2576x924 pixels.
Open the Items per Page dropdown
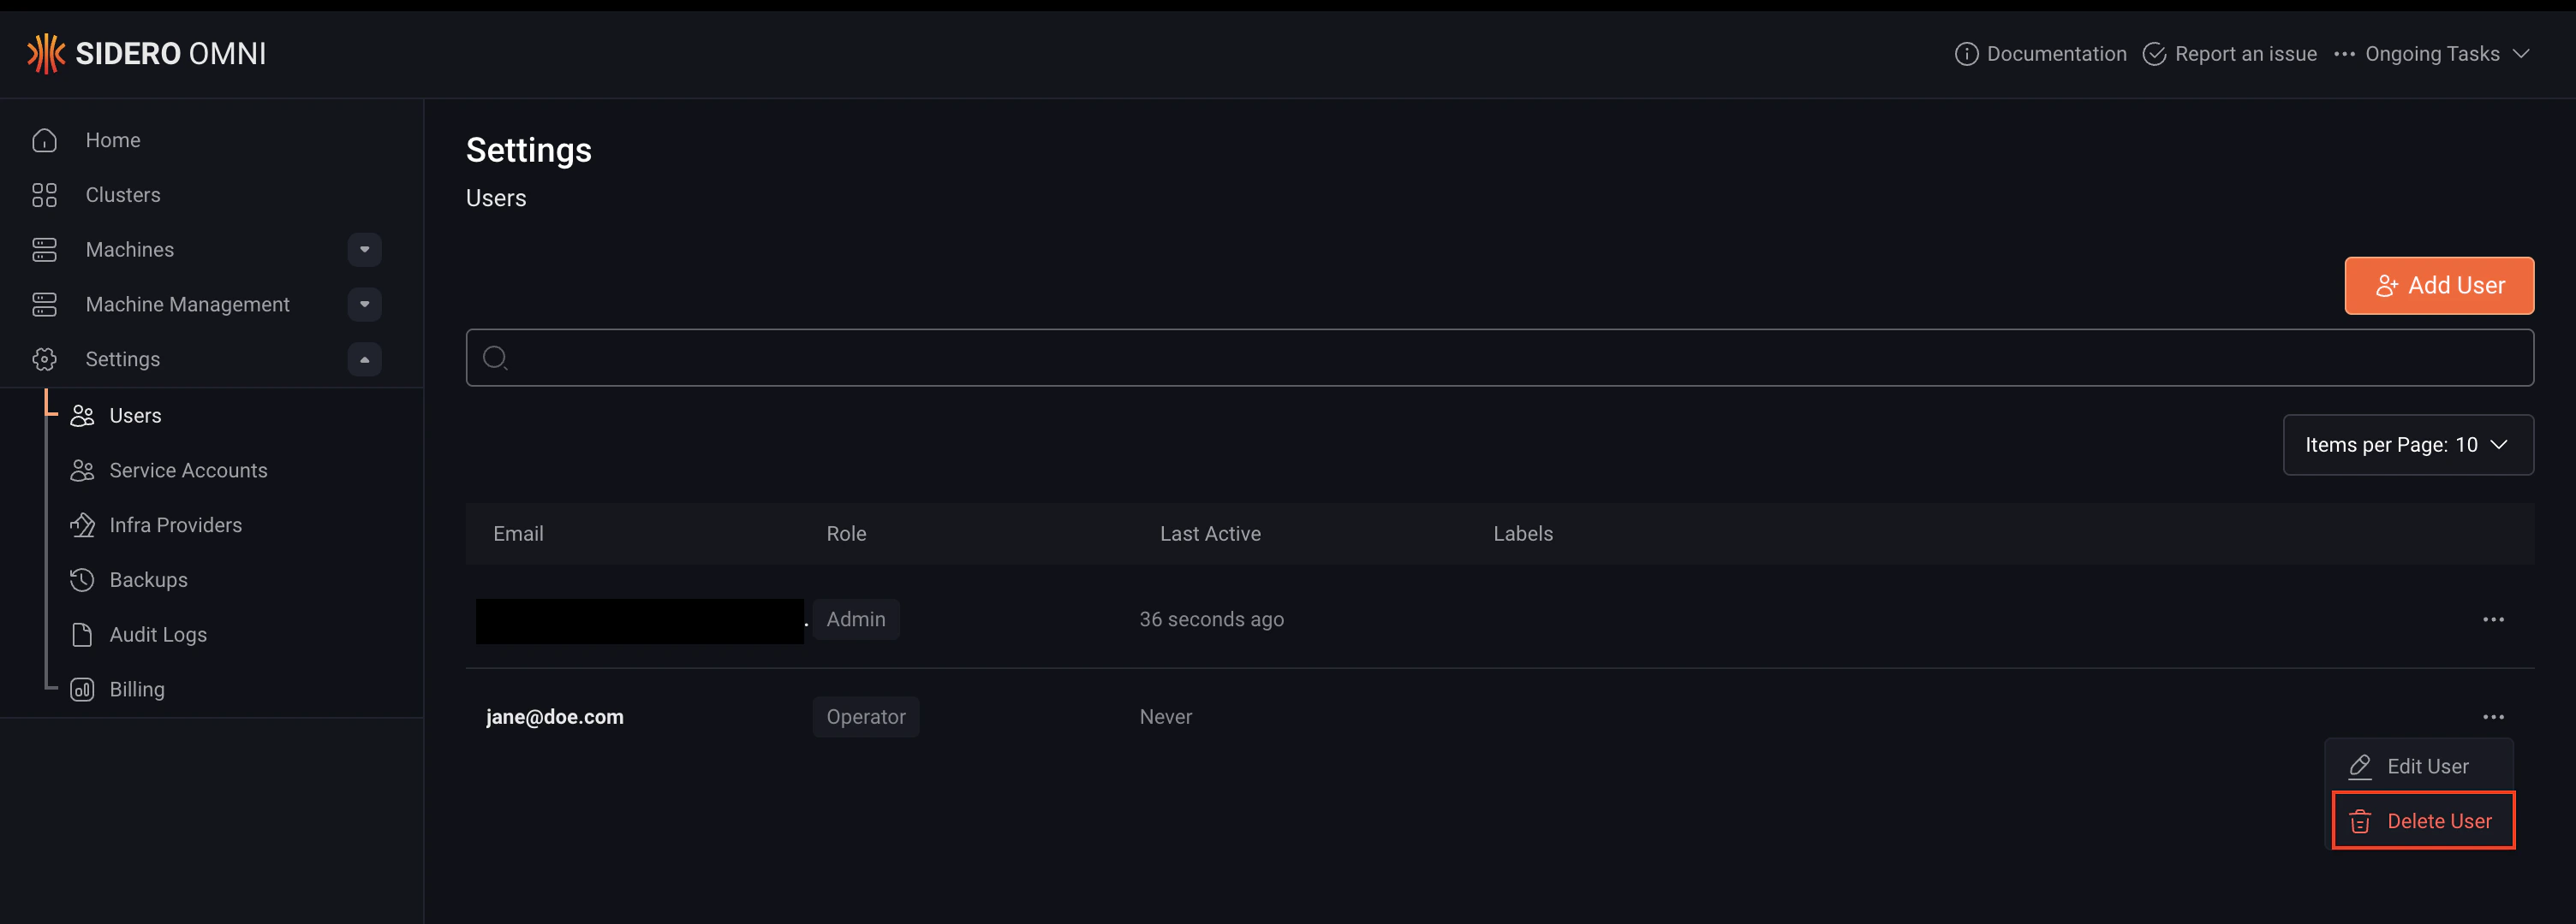pos(2407,445)
